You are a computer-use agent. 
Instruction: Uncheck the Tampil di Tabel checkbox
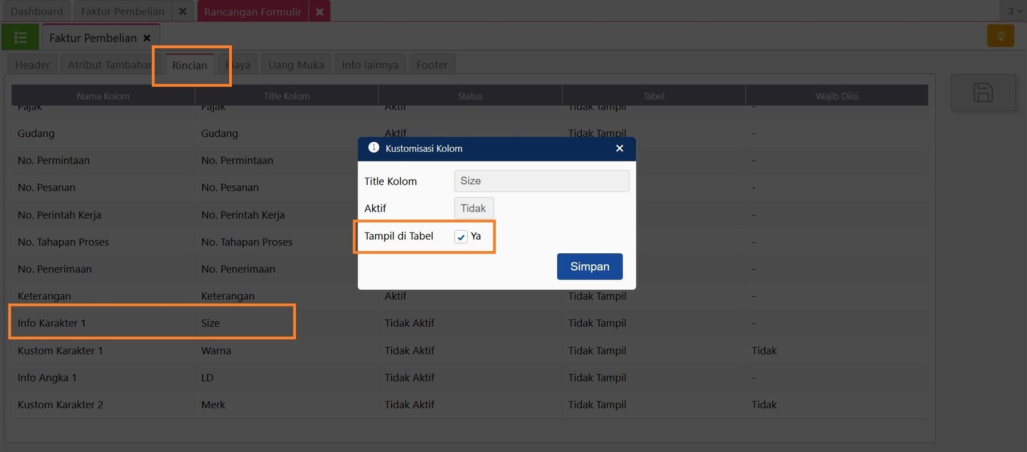tap(461, 237)
